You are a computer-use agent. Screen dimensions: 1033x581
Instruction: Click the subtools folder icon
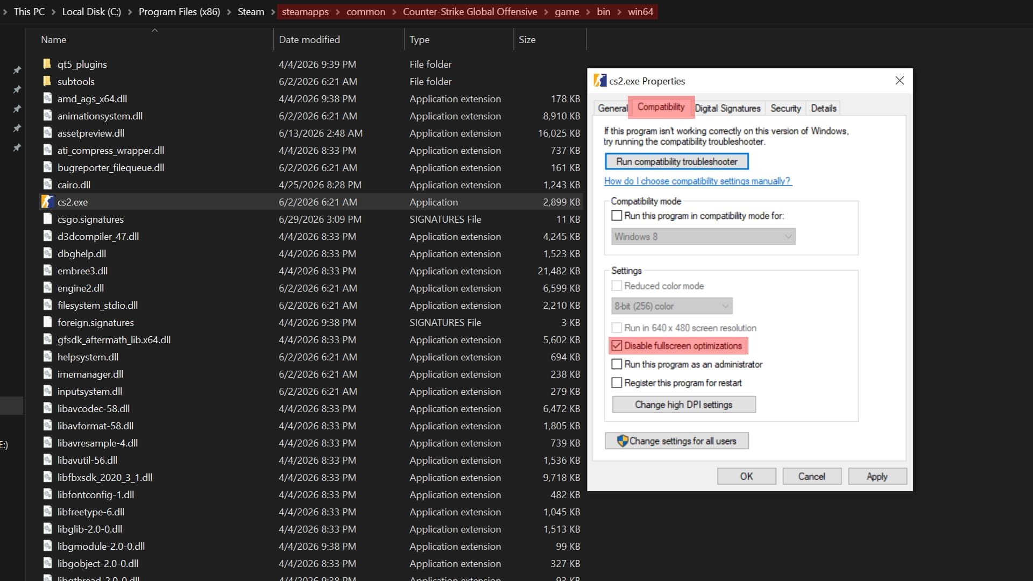pyautogui.click(x=47, y=81)
